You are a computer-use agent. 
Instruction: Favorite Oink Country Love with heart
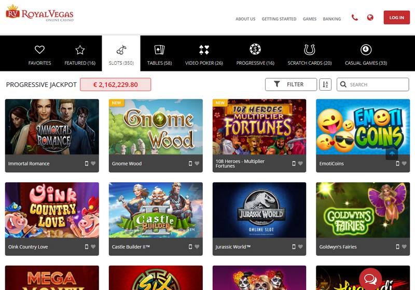tap(93, 247)
